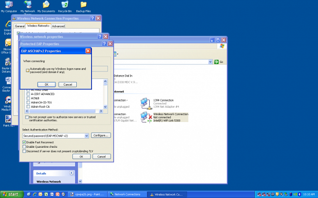Check the ACNLB certificate box
This screenshot has width=318, height=198.
[28, 99]
